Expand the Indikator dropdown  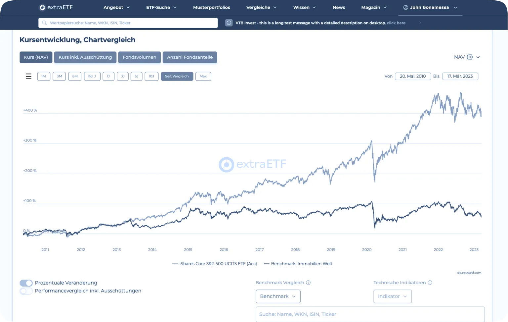coord(392,296)
